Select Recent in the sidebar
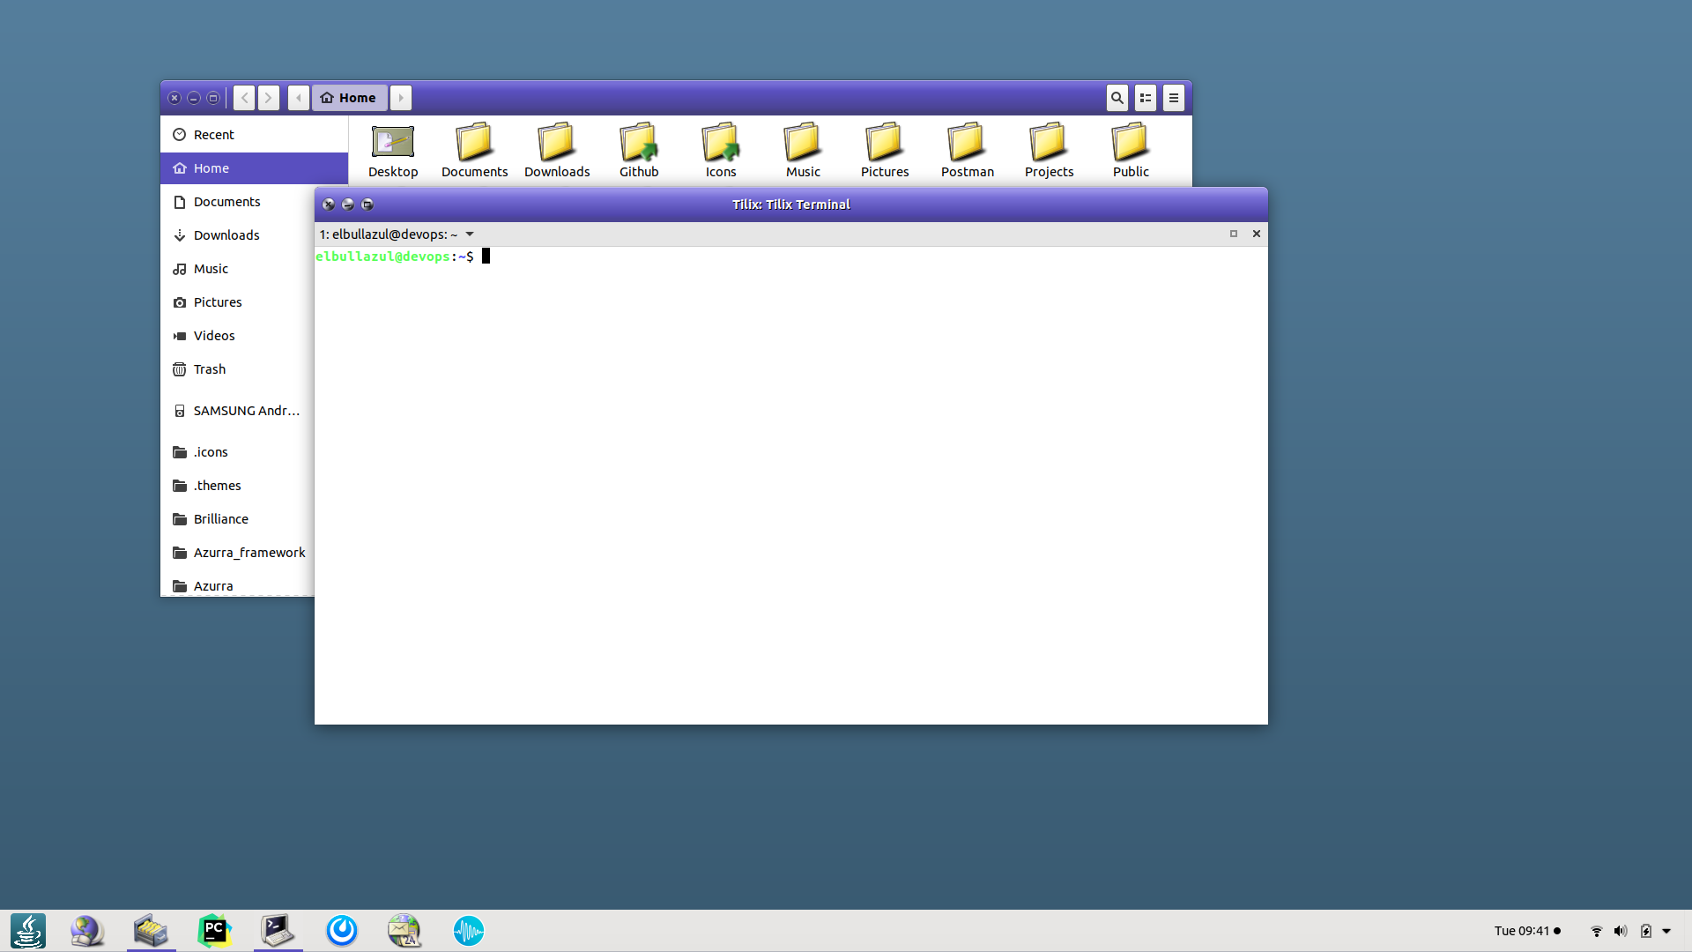The height and width of the screenshot is (952, 1692). coord(214,135)
